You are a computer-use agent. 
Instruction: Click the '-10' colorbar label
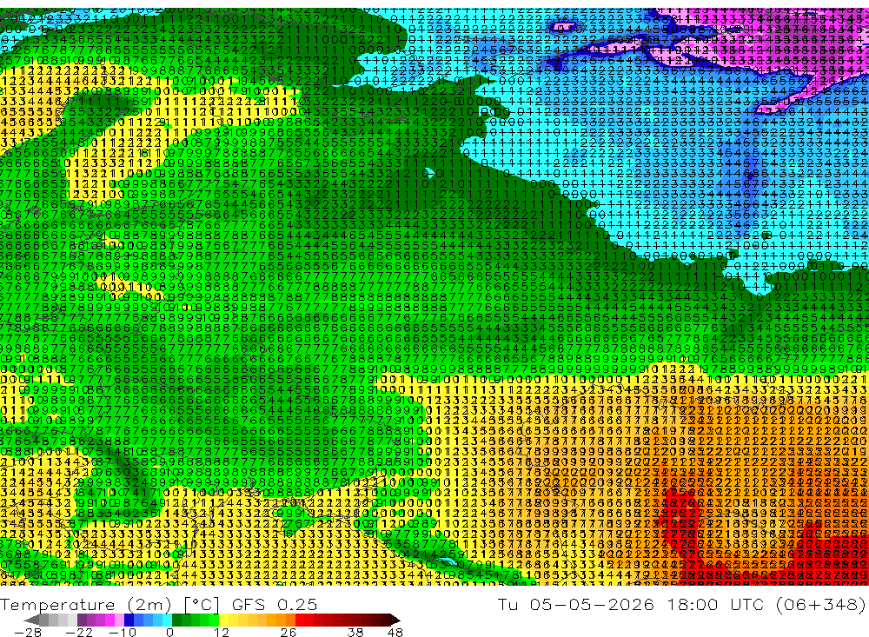pos(123,632)
